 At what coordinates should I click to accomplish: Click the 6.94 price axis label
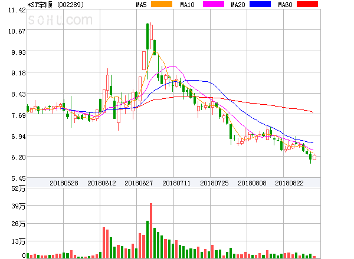pyautogui.click(x=18, y=137)
